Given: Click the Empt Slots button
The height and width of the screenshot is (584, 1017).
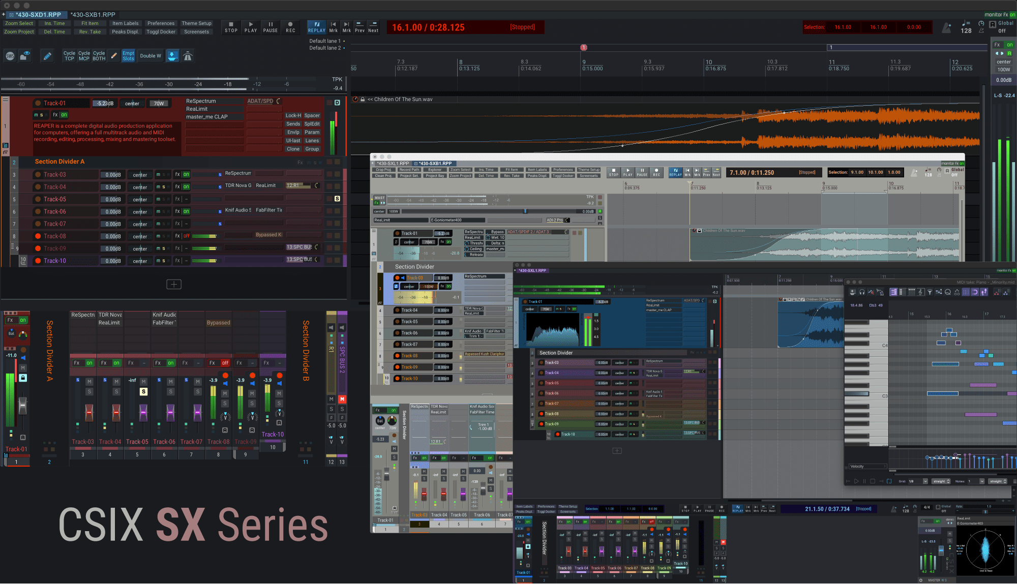Looking at the screenshot, I should [129, 56].
